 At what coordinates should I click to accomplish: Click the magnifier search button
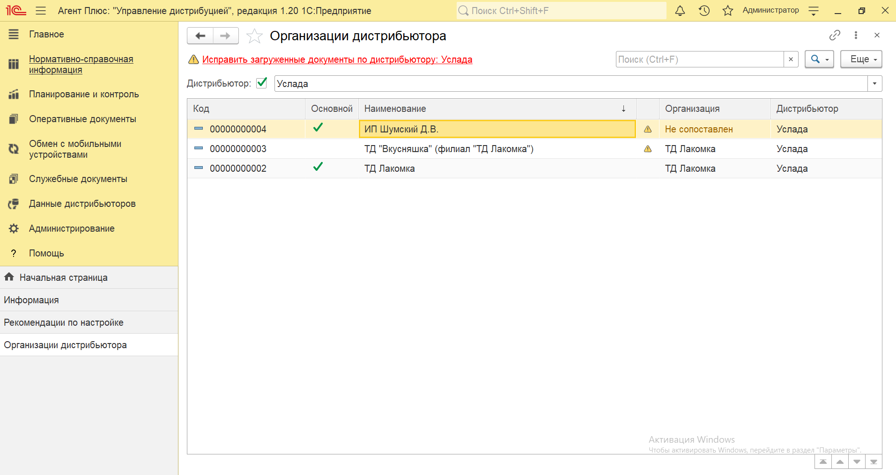819,59
